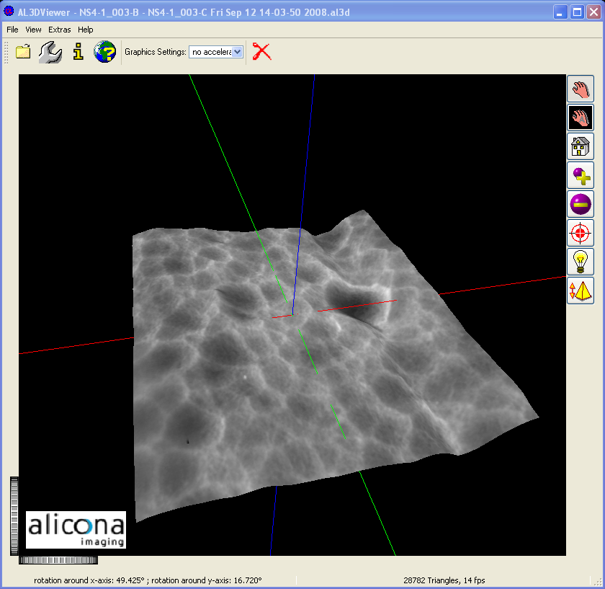The height and width of the screenshot is (589, 605).
Task: Open settings with the wrench icon
Action: [x=50, y=52]
